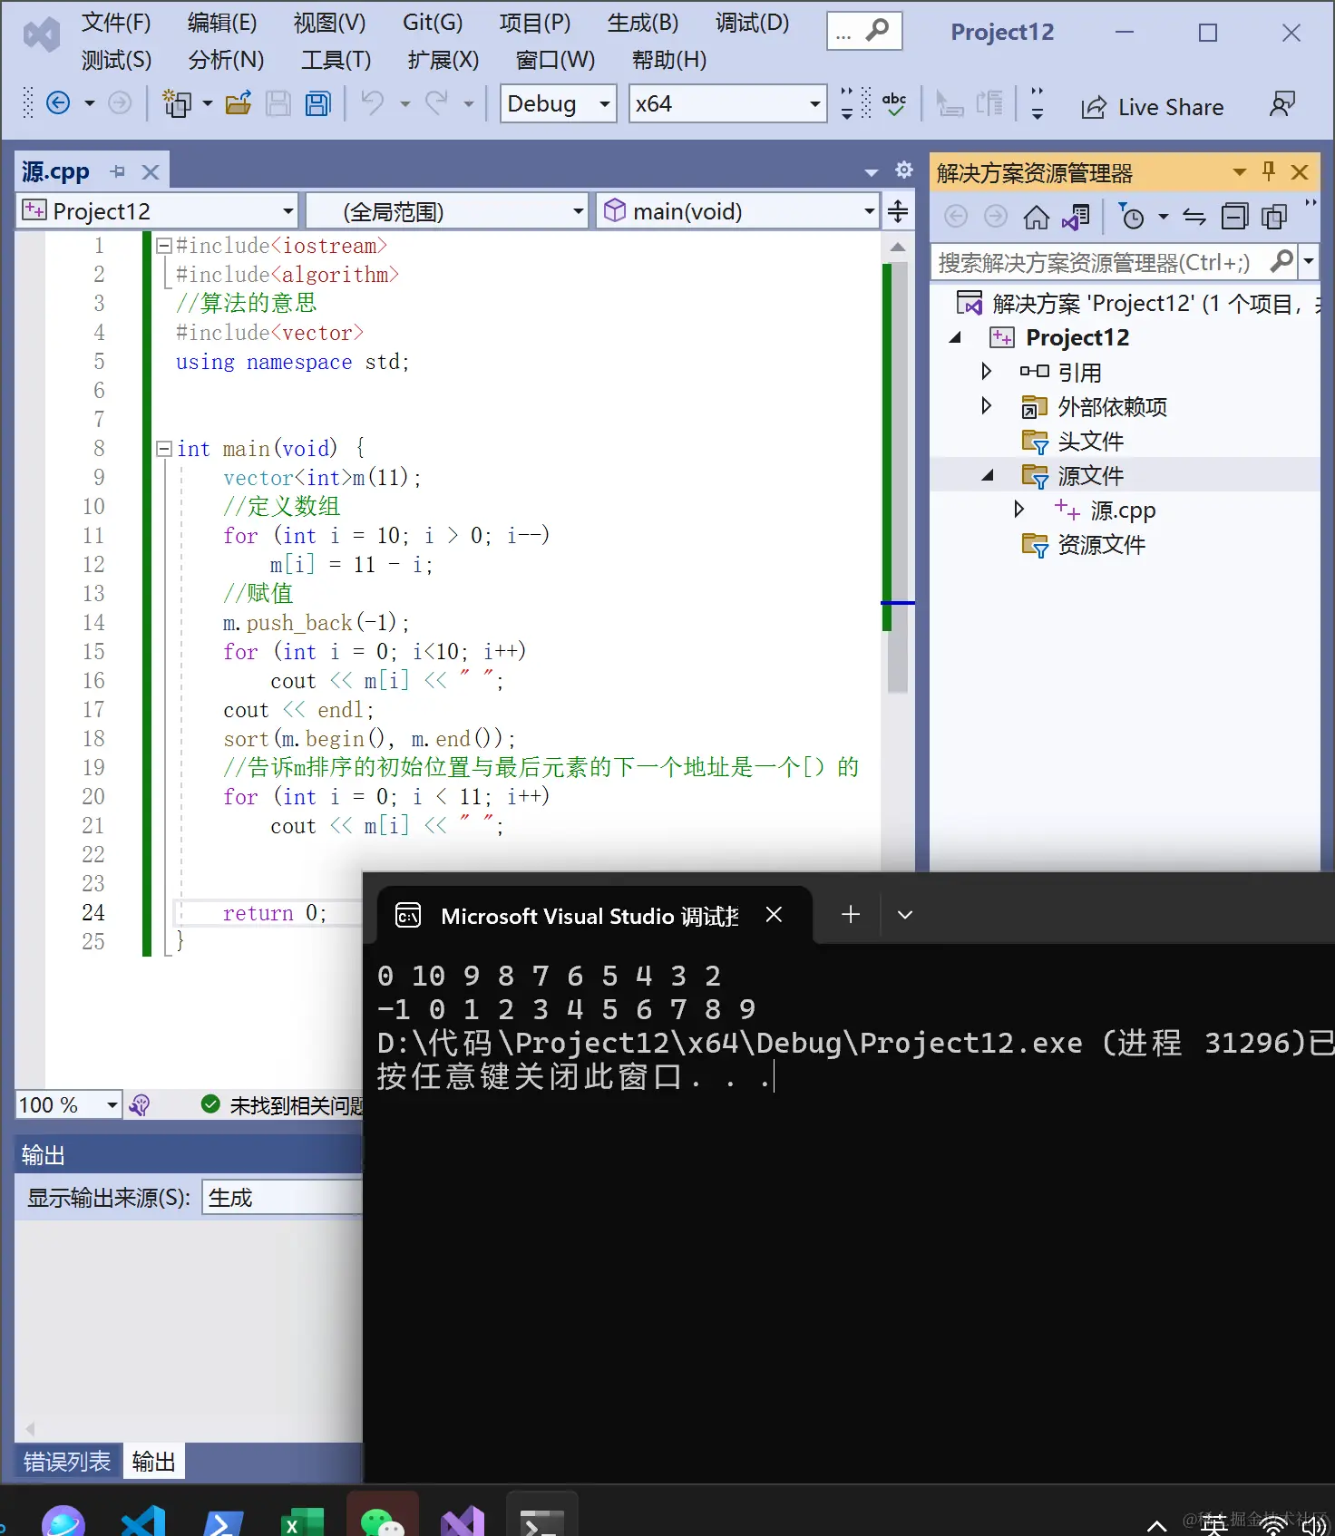Open the x64 platform dropdown
1335x1536 pixels.
pos(727,103)
